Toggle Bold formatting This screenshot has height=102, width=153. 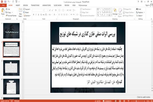click(x=34, y=15)
